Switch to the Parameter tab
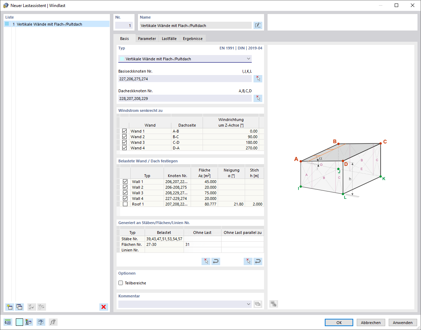This screenshot has height=330, width=421. coord(147,39)
